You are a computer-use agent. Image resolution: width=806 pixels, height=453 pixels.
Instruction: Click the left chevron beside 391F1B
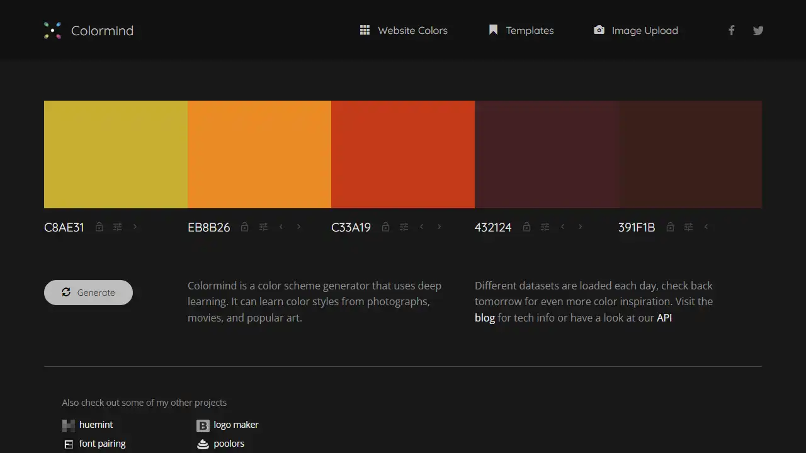coord(706,226)
